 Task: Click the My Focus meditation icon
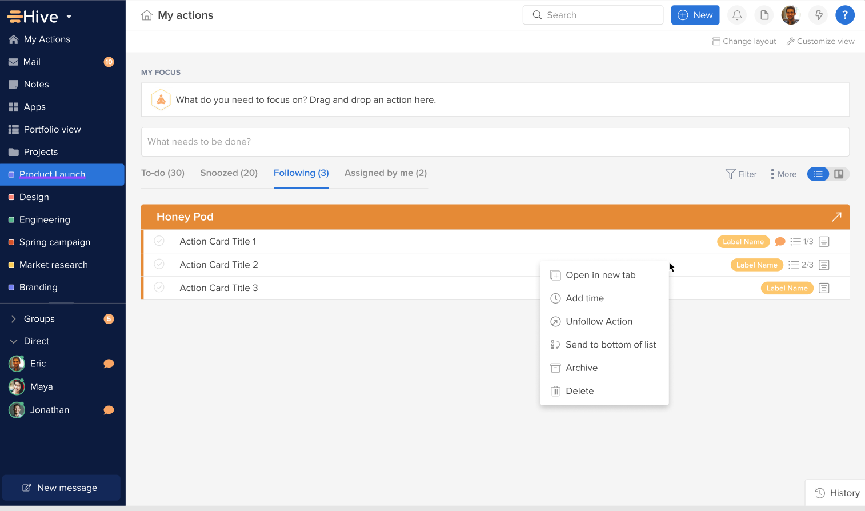pos(161,100)
